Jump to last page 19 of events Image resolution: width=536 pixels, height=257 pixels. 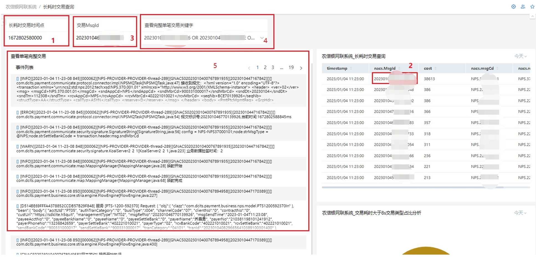pyautogui.click(x=291, y=67)
